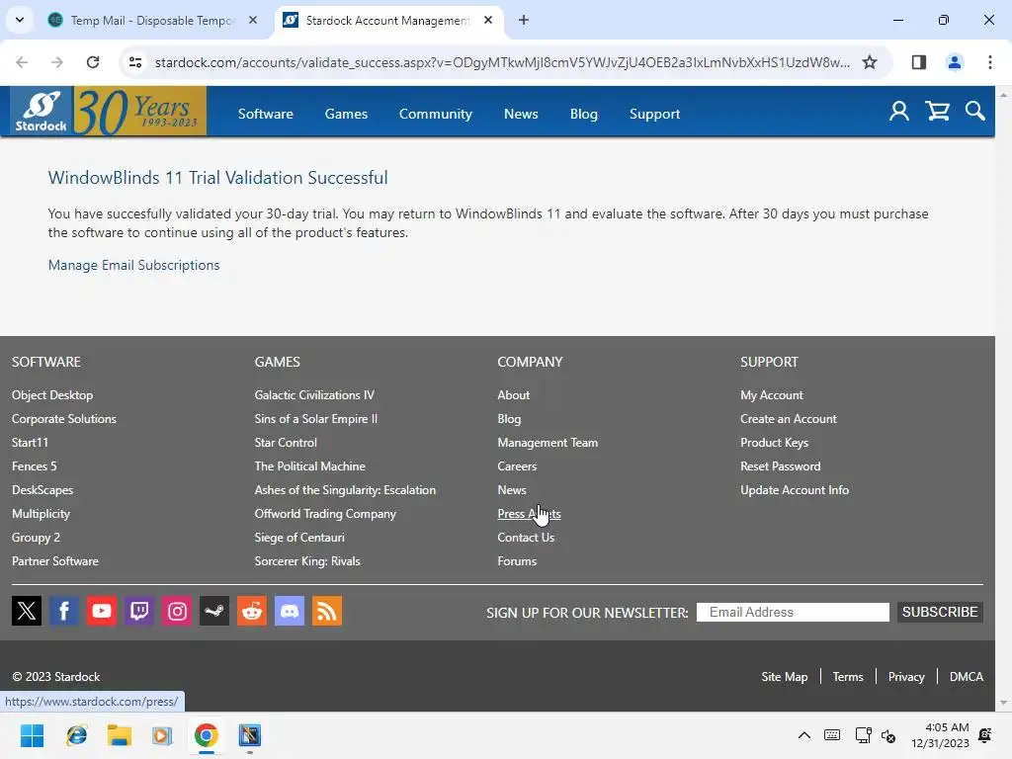Open the Support menu in the header
This screenshot has height=759, width=1012.
coord(654,114)
